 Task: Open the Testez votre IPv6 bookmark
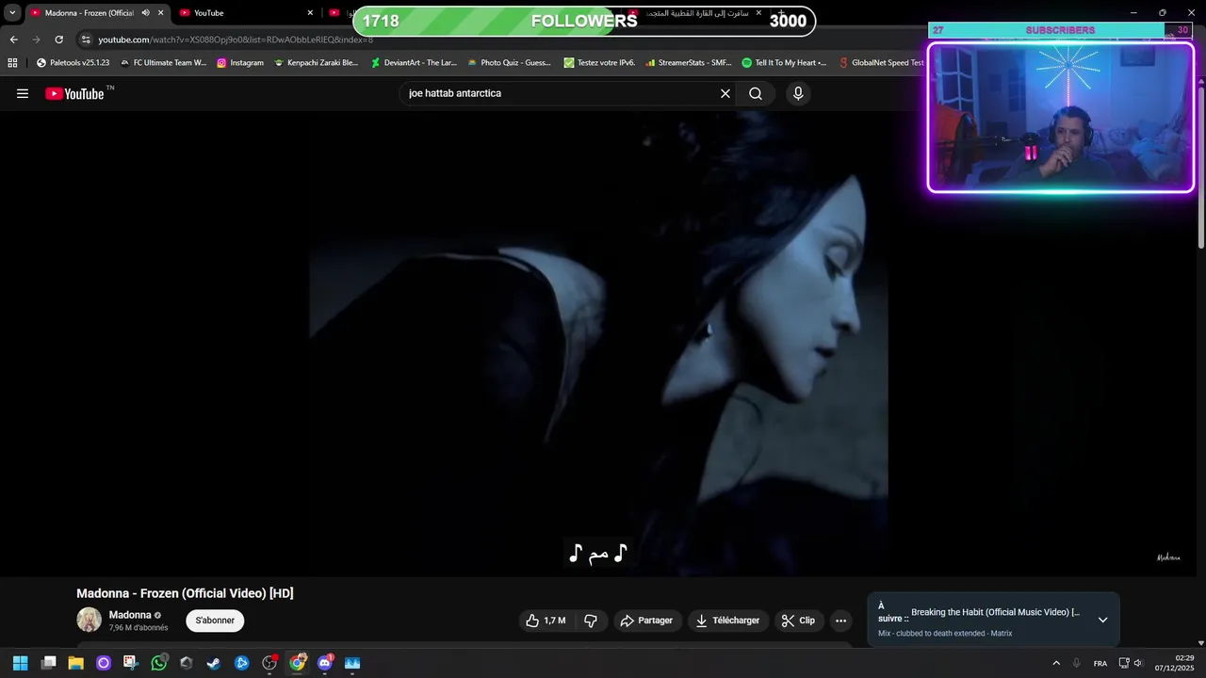[599, 63]
